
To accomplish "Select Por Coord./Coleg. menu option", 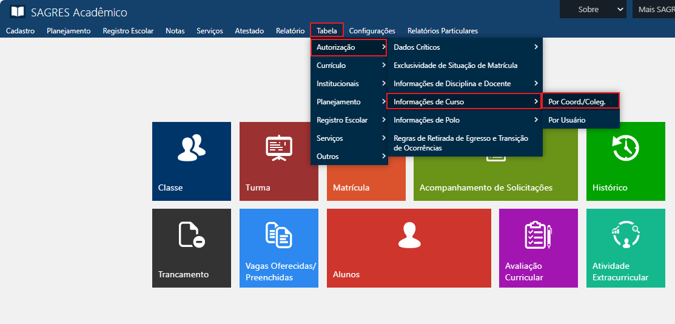I will (x=580, y=102).
